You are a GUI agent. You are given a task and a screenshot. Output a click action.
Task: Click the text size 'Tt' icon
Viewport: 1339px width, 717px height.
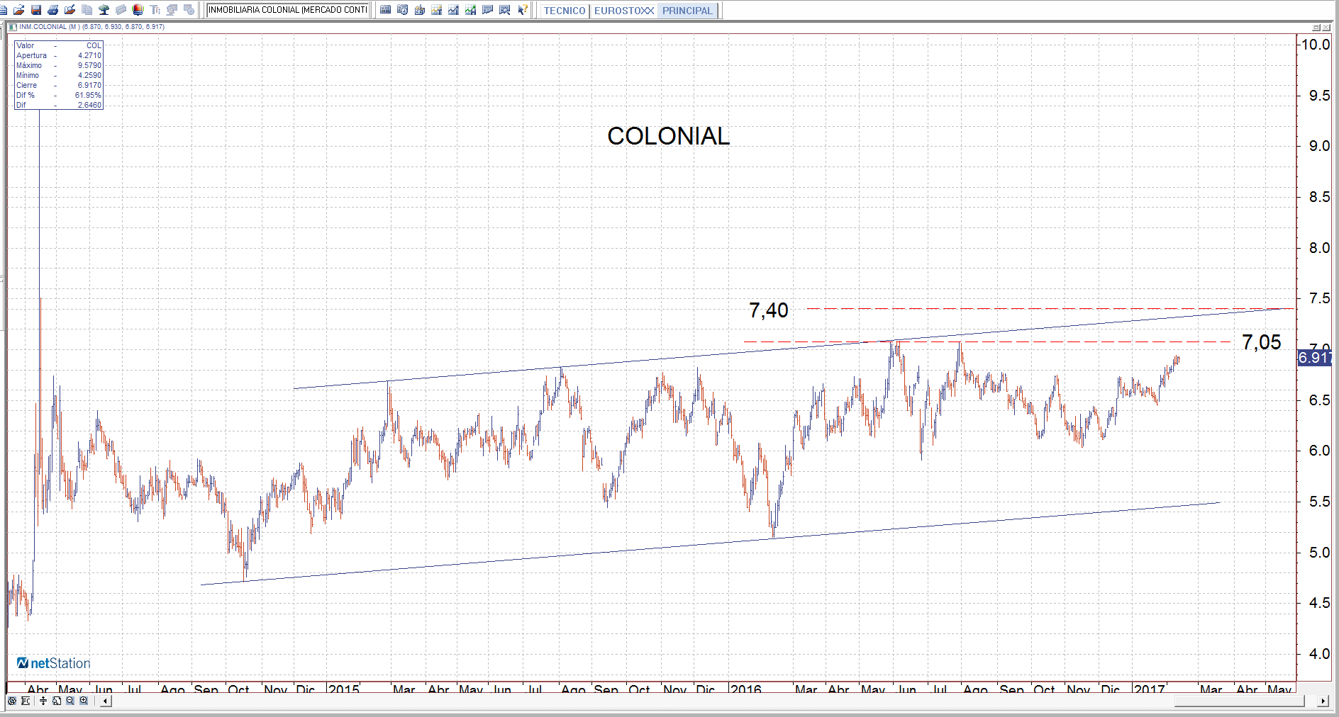[155, 10]
